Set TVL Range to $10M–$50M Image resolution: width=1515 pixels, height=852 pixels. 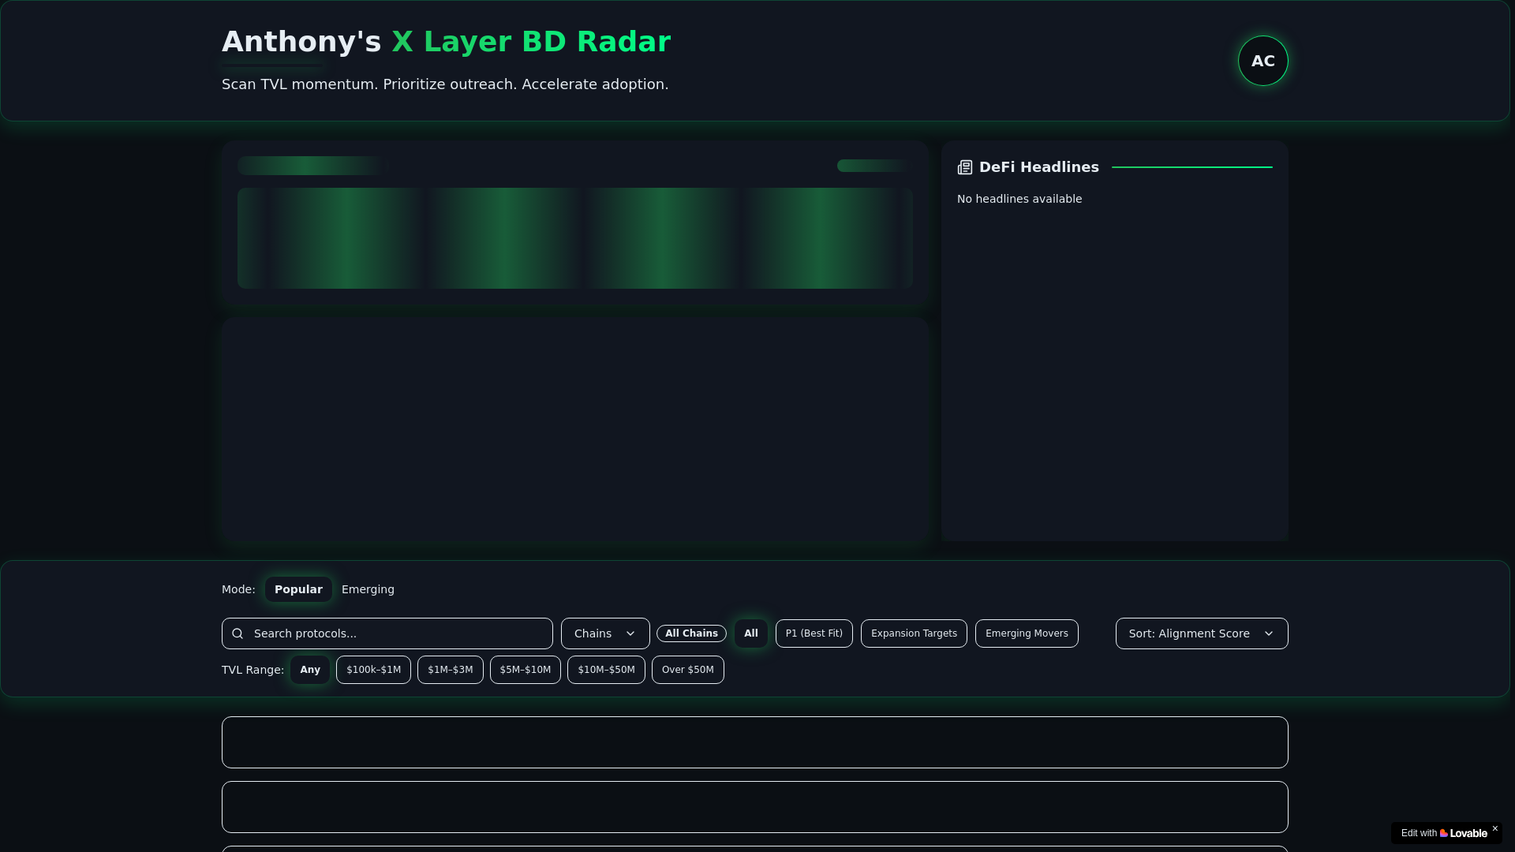[x=606, y=670]
